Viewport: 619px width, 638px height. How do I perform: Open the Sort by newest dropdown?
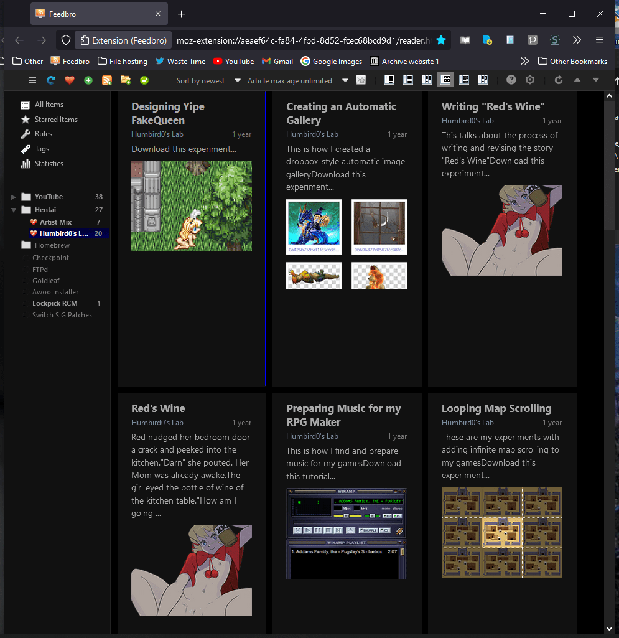[x=208, y=80]
